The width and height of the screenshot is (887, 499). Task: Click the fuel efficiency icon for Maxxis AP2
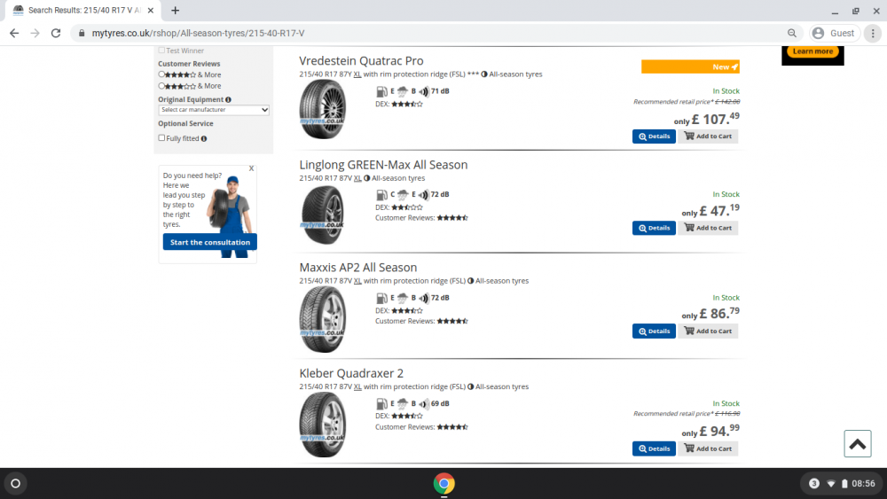click(381, 298)
